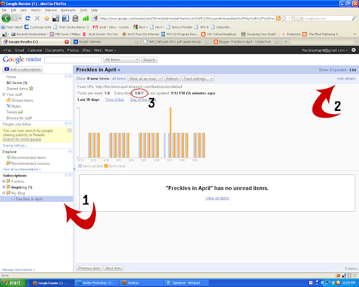Open Mark all as read dropdown arrow
The width and height of the screenshot is (359, 287).
[160, 78]
